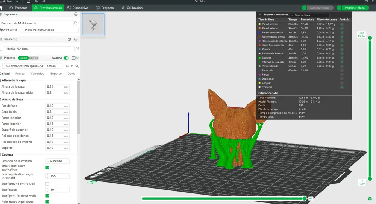Select Global process mode
Screen dimensions: 376x204
tap(23, 58)
